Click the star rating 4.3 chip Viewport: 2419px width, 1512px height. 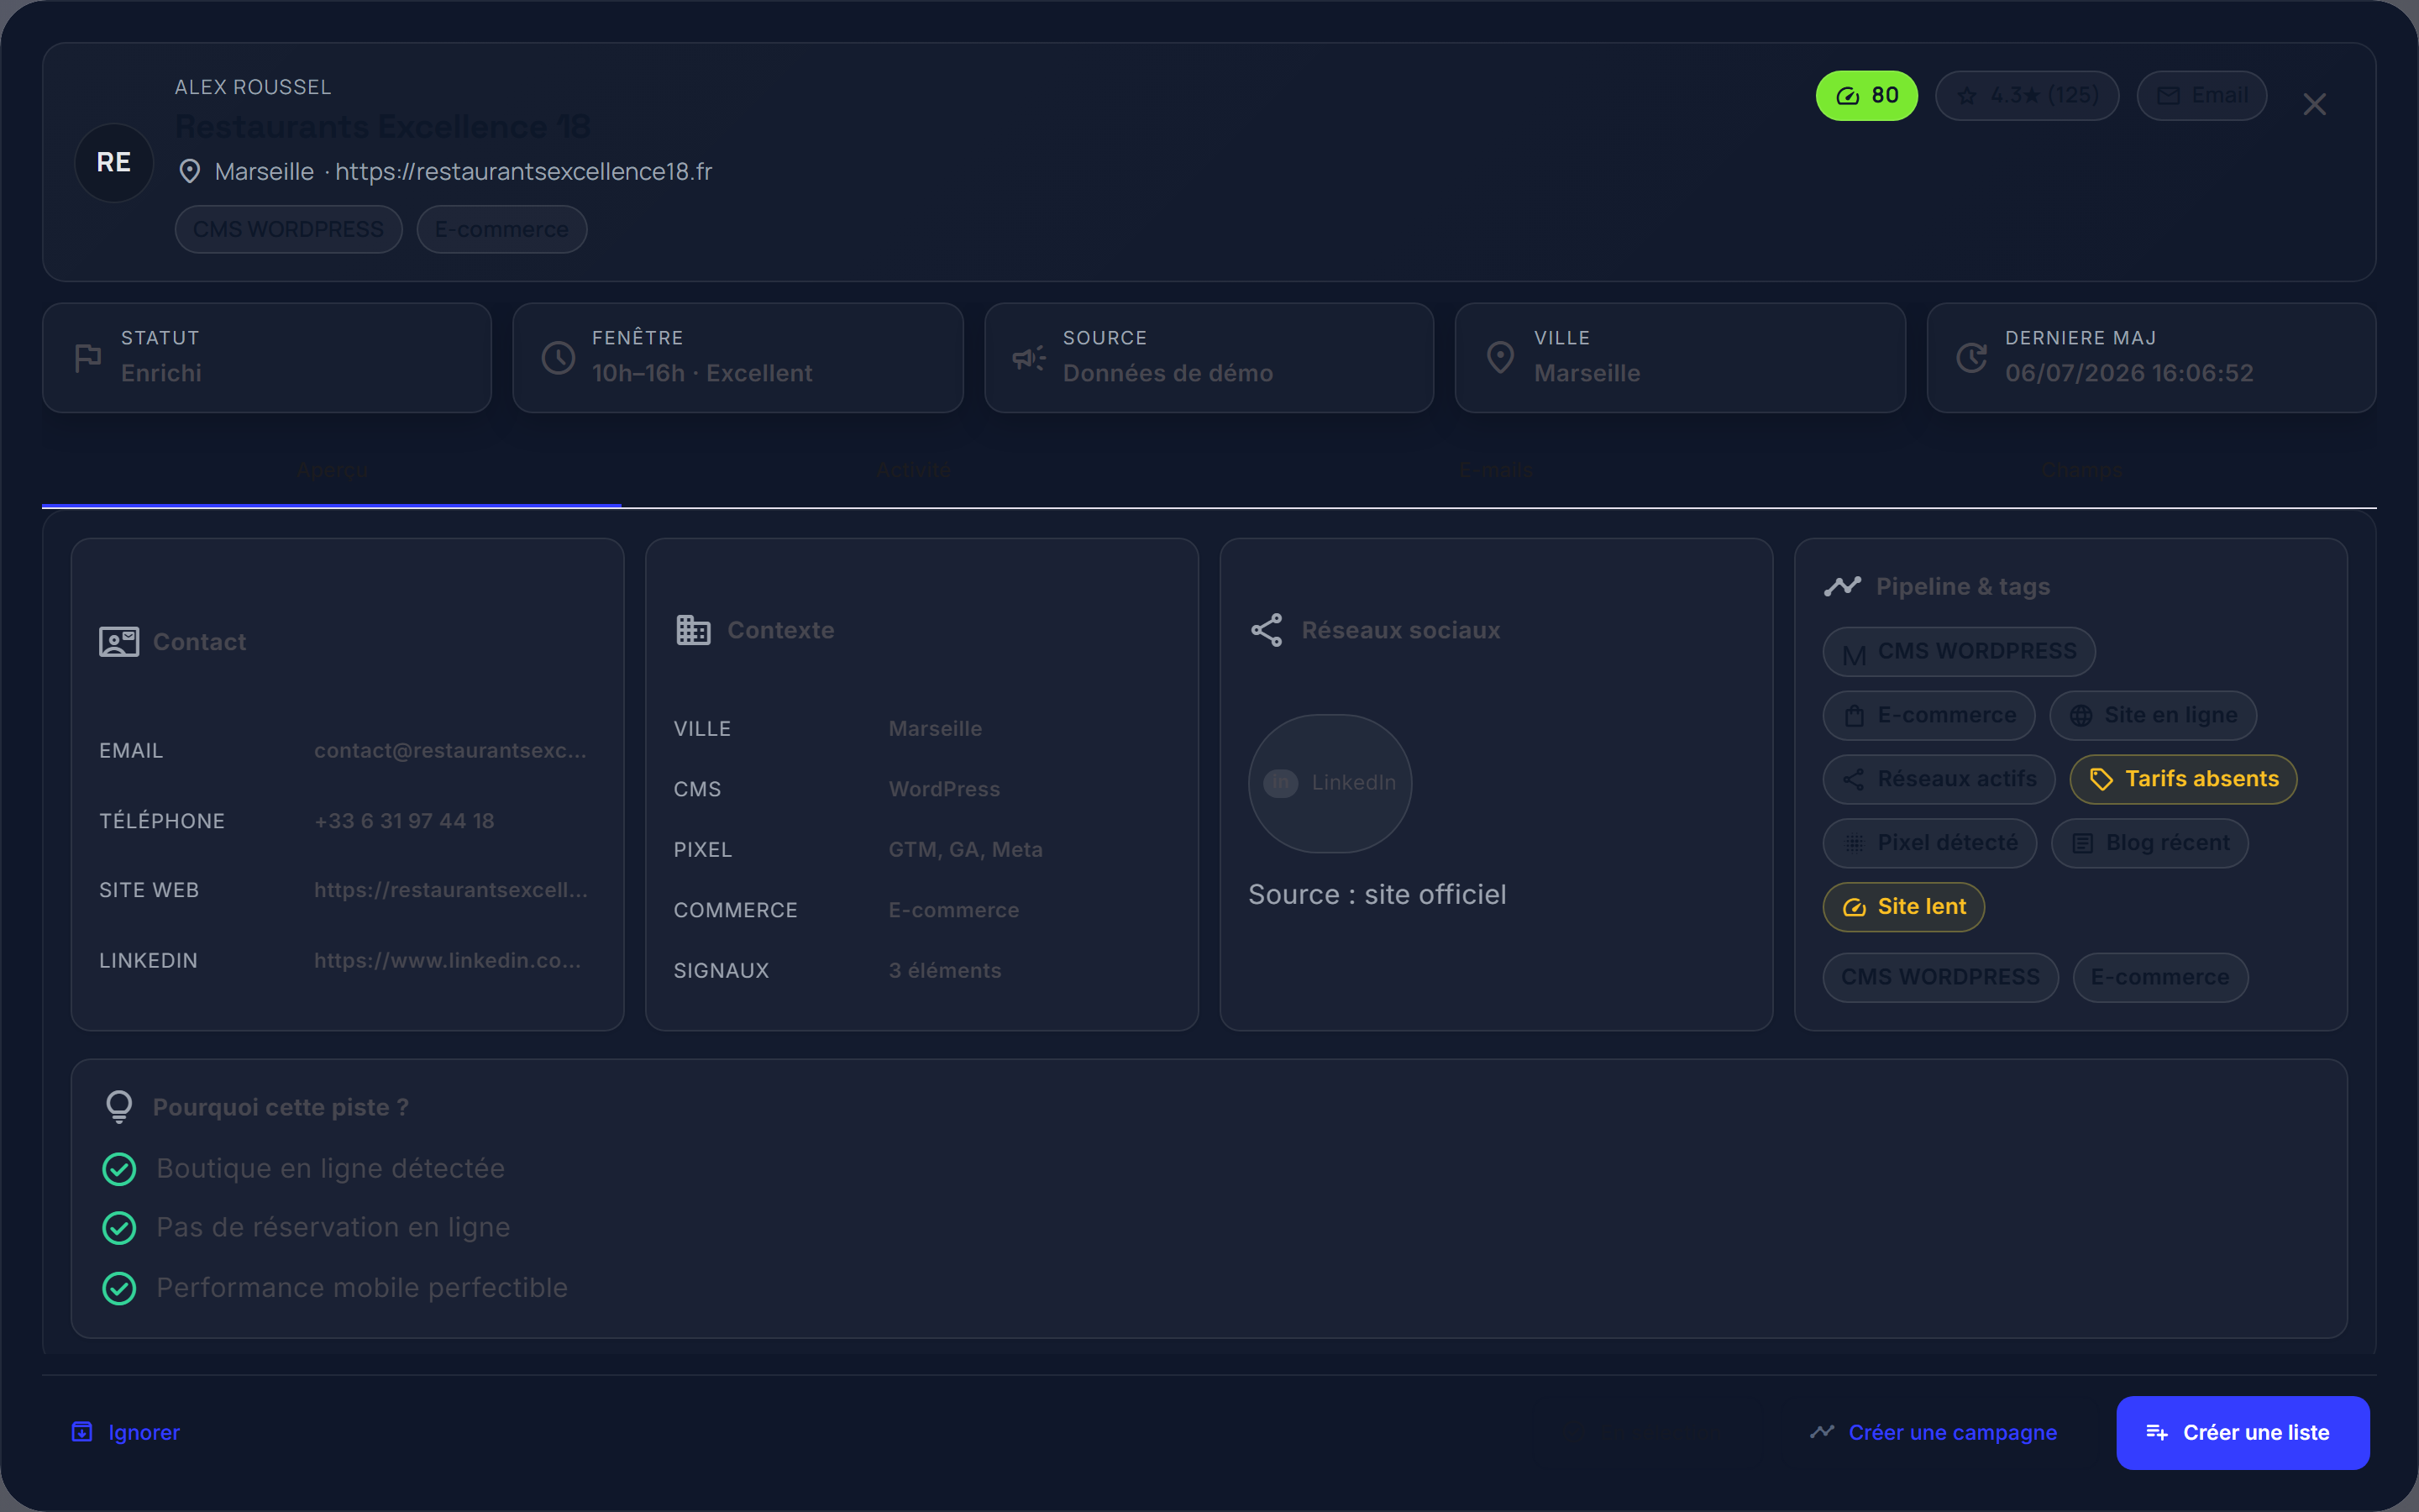(2026, 95)
